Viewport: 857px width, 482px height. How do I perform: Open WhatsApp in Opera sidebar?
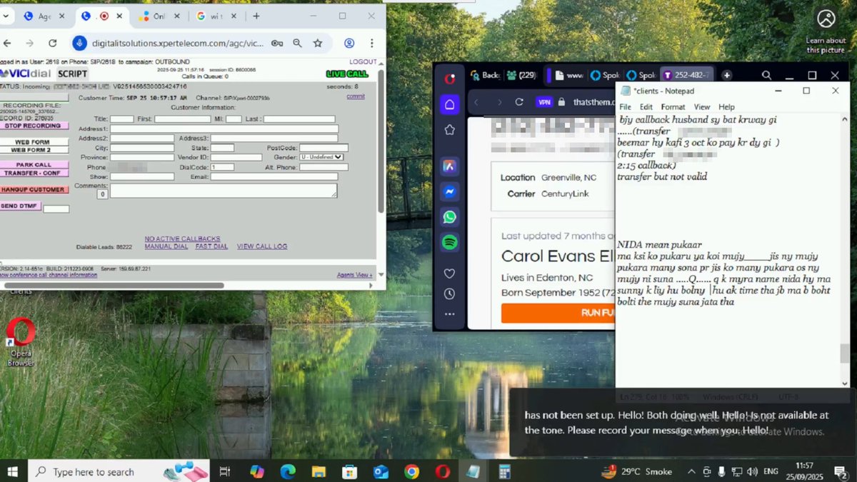point(449,217)
